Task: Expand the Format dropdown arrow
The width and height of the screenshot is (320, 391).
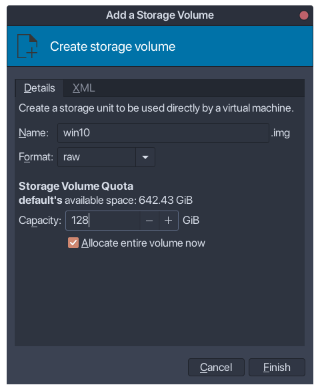Action: click(x=145, y=157)
